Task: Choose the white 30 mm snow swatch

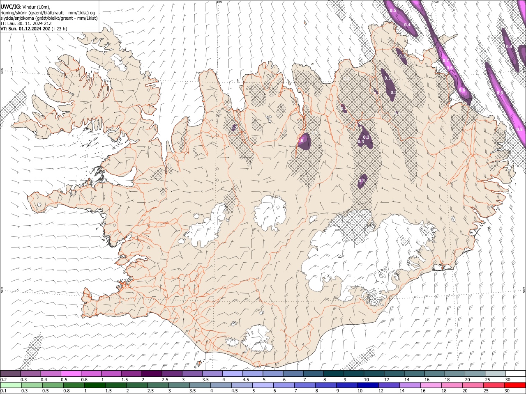Action: [x=515, y=373]
